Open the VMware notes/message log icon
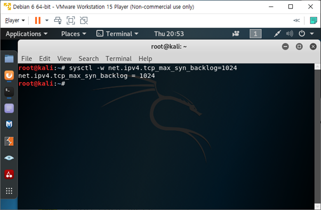This screenshot has height=210, width=321. (x=313, y=20)
